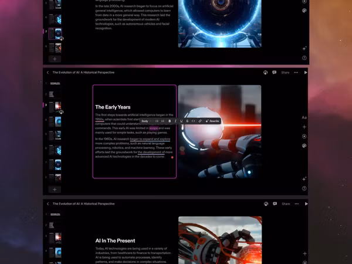Go back from The Early Years window

pos(48,72)
